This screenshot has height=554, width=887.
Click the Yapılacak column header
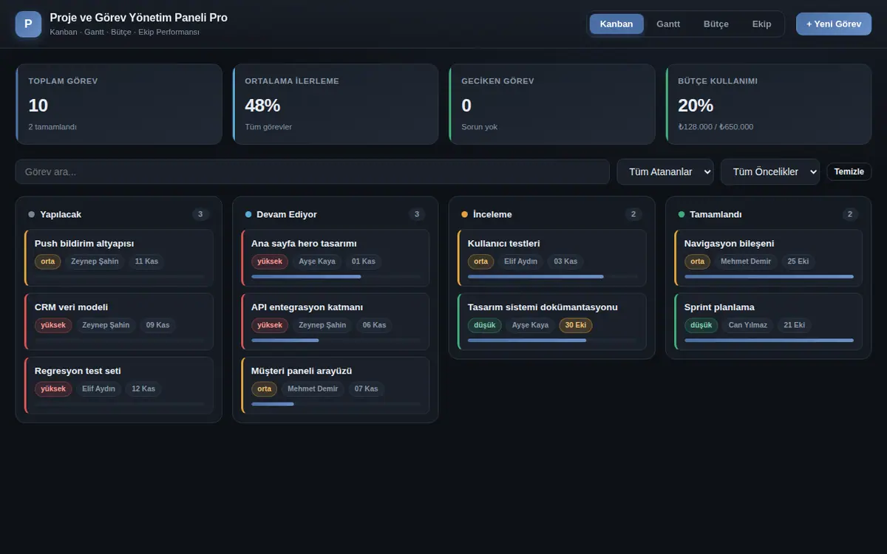[119, 214]
